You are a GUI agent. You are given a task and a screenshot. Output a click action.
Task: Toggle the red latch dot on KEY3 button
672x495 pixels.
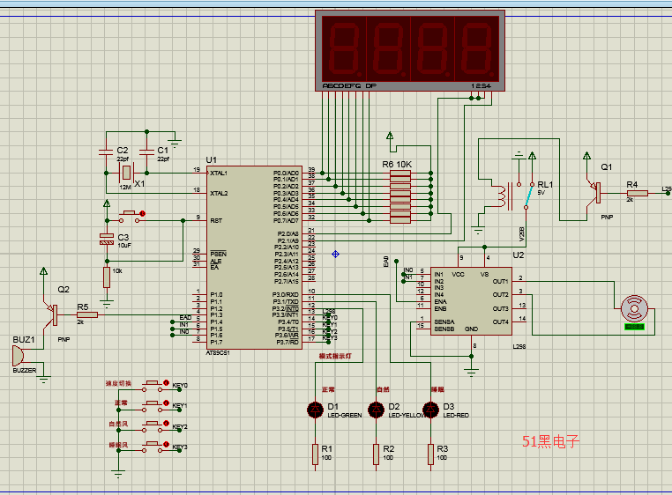click(x=167, y=444)
